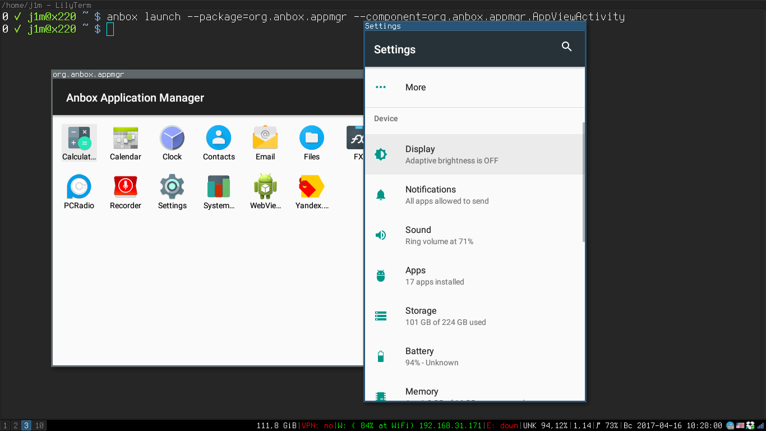
Task: Click the anbox launch command text
Action: click(366, 16)
